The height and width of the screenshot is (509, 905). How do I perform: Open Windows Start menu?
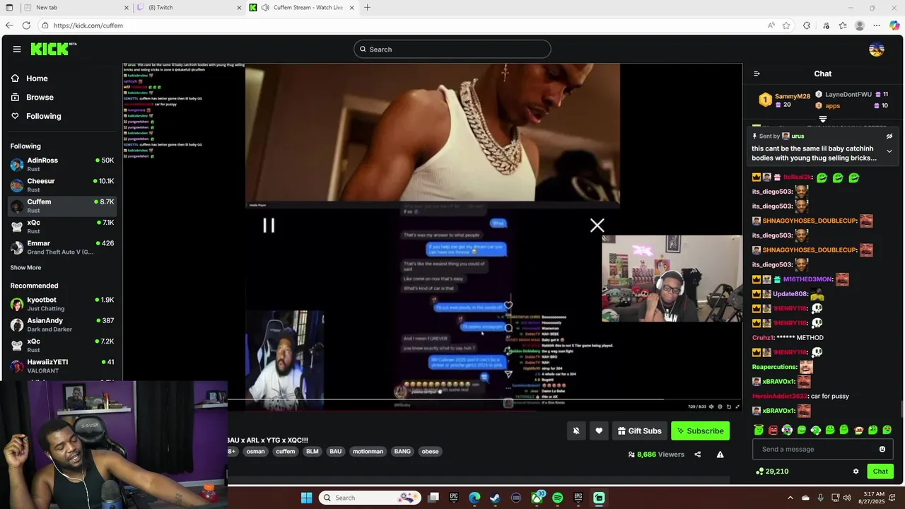pyautogui.click(x=306, y=498)
